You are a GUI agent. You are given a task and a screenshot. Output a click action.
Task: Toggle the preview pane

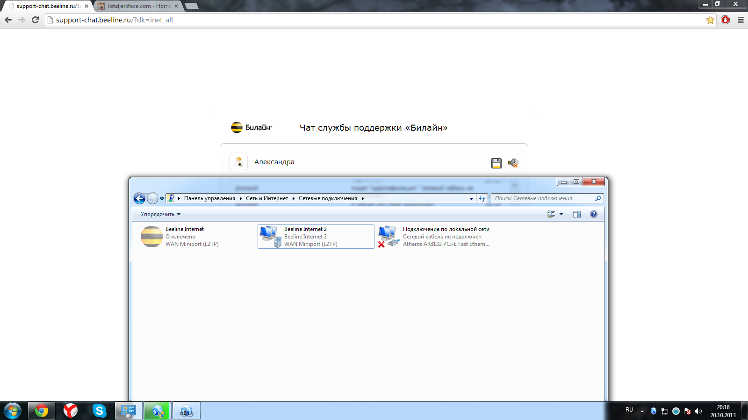pos(577,214)
